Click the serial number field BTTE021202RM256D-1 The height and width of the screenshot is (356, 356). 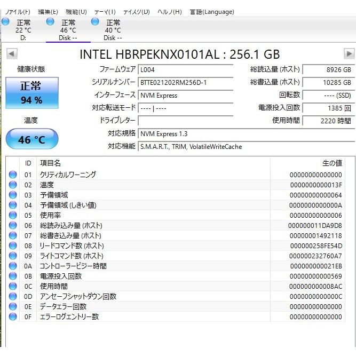pyautogui.click(x=186, y=82)
